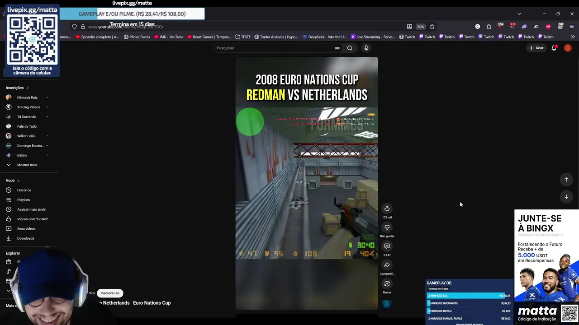The image size is (579, 325).
Task: Expand the 'Você' section chevron
Action: pyautogui.click(x=18, y=181)
